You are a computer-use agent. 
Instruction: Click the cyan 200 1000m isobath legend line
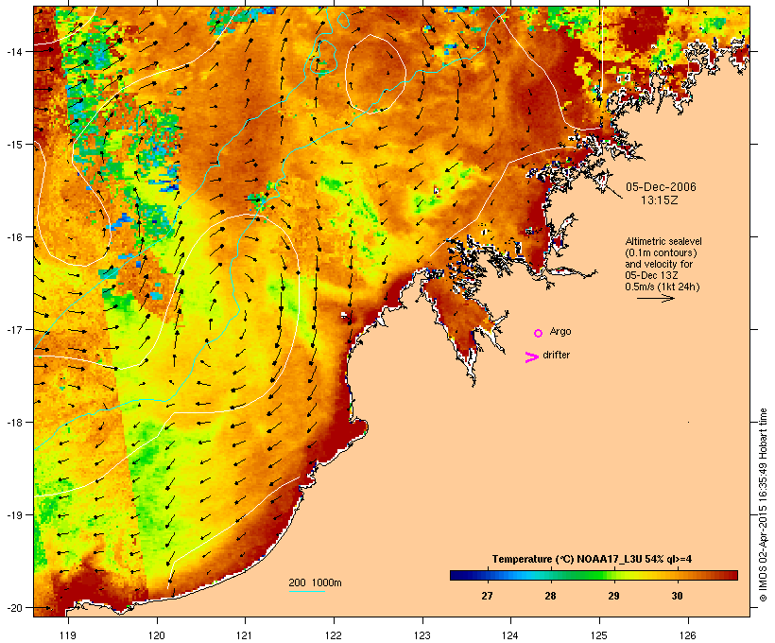(307, 592)
